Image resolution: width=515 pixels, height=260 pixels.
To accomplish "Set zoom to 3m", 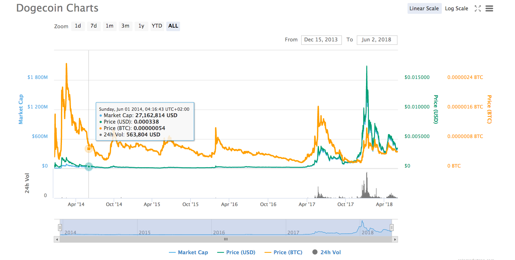I will (x=125, y=26).
